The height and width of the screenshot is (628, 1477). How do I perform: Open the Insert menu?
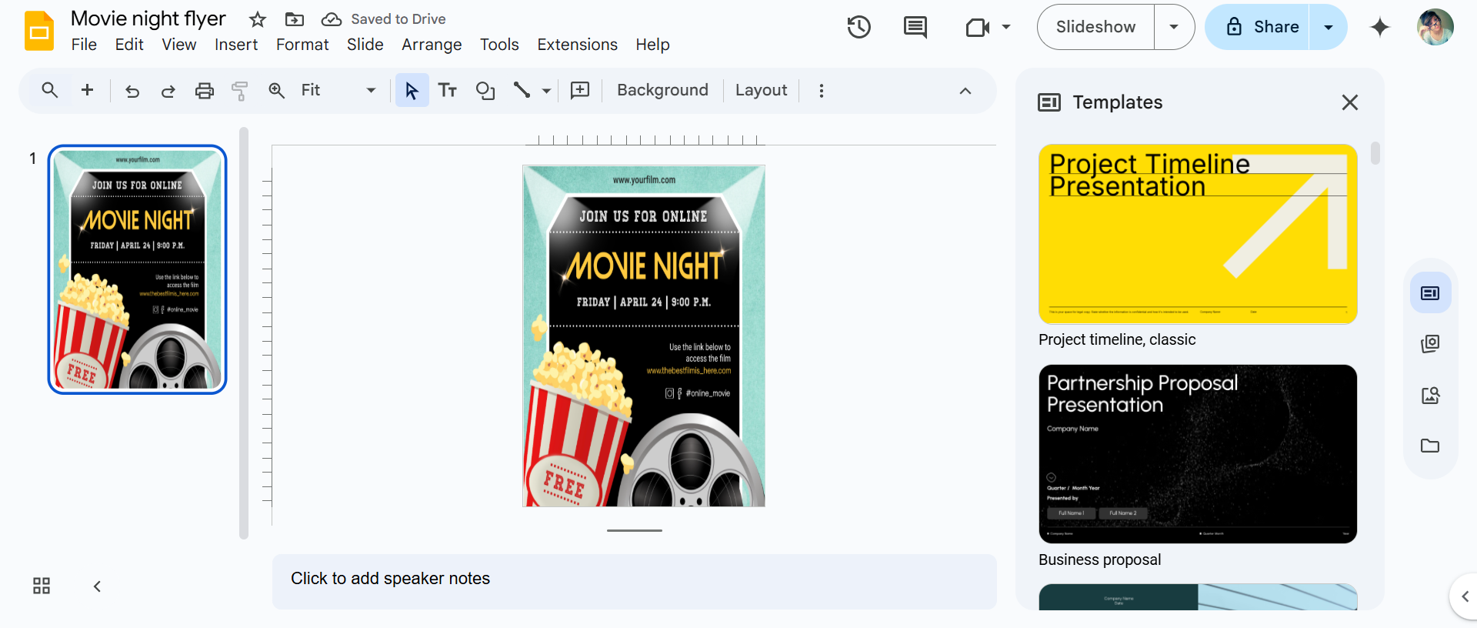[236, 45]
